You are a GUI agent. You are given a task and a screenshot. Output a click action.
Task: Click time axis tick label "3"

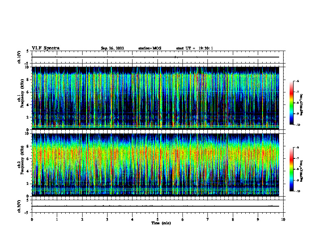(x=107, y=219)
